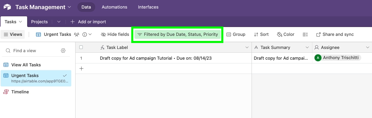Toggle the Views sidebar
The image size is (372, 118).
[x=13, y=35]
